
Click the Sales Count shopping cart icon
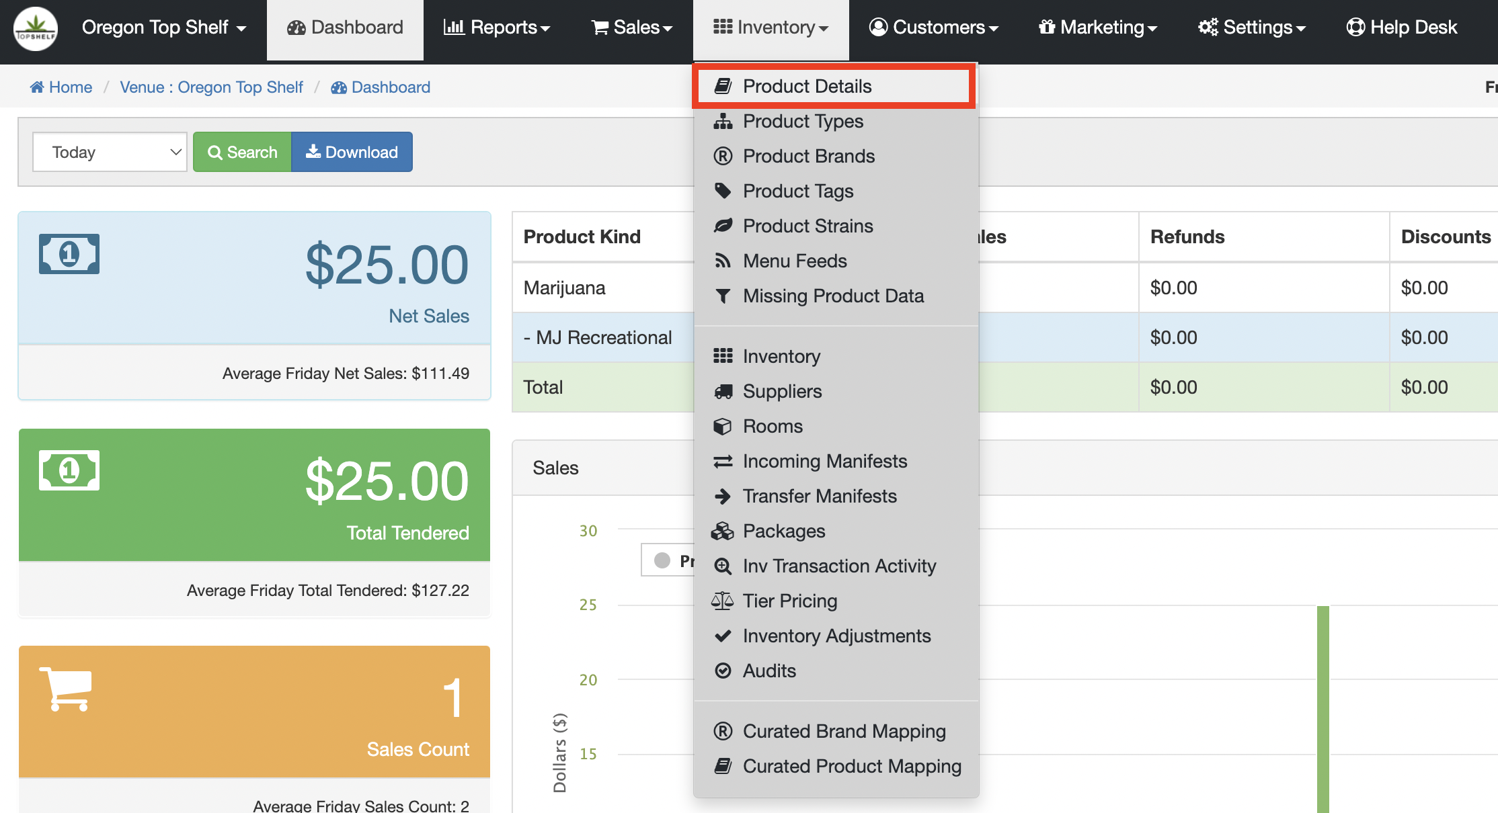tap(65, 689)
